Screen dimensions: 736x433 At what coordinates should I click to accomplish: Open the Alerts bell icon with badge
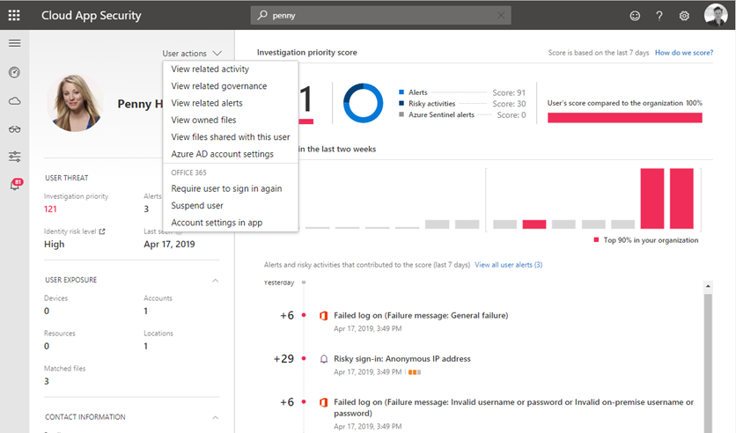[15, 185]
